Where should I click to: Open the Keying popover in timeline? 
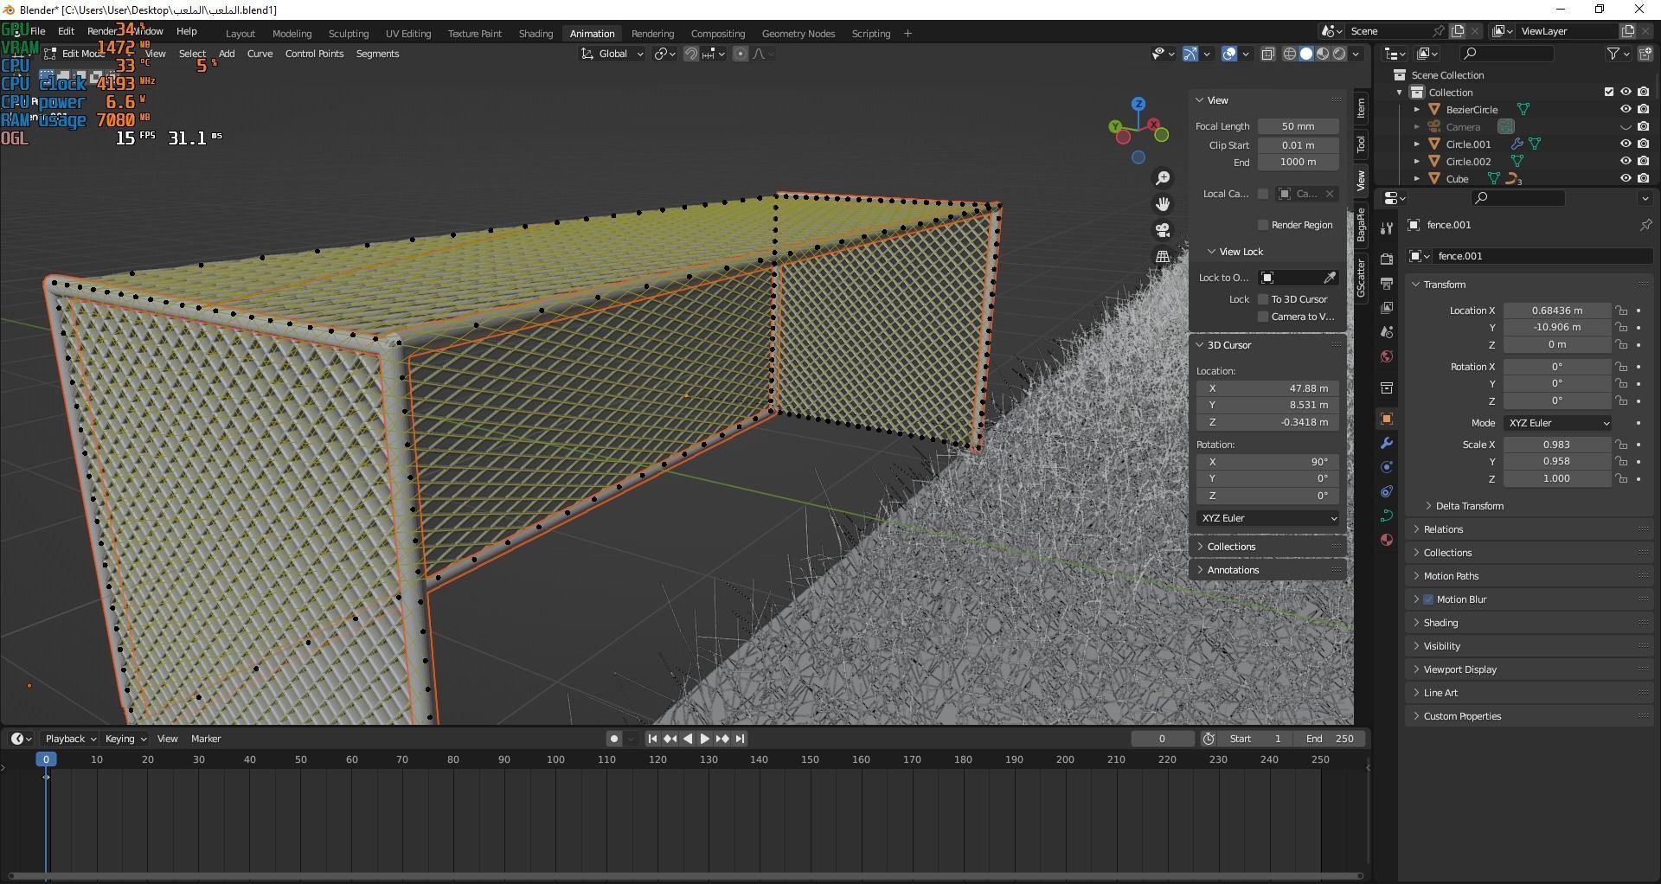click(125, 739)
